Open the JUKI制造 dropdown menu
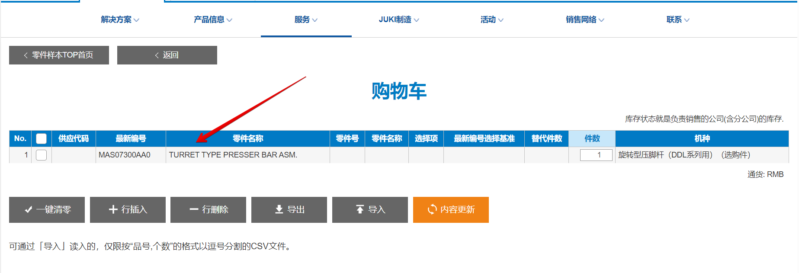The width and height of the screenshot is (799, 273). pyautogui.click(x=398, y=20)
